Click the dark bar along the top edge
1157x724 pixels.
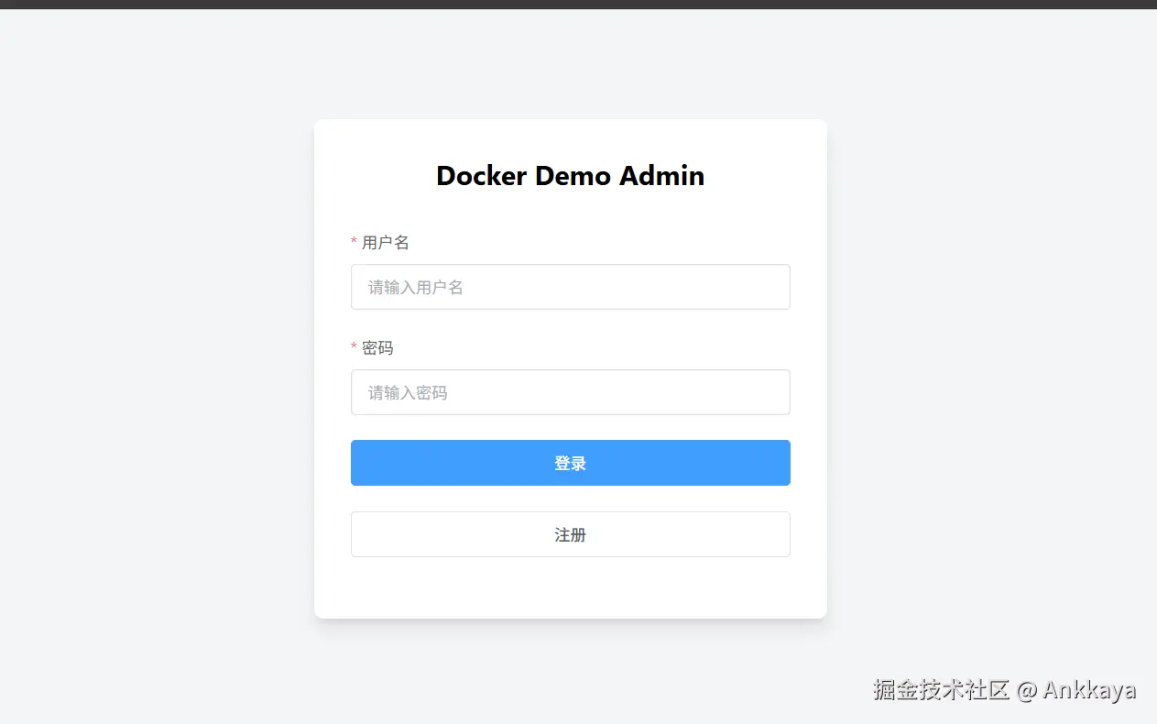[578, 4]
